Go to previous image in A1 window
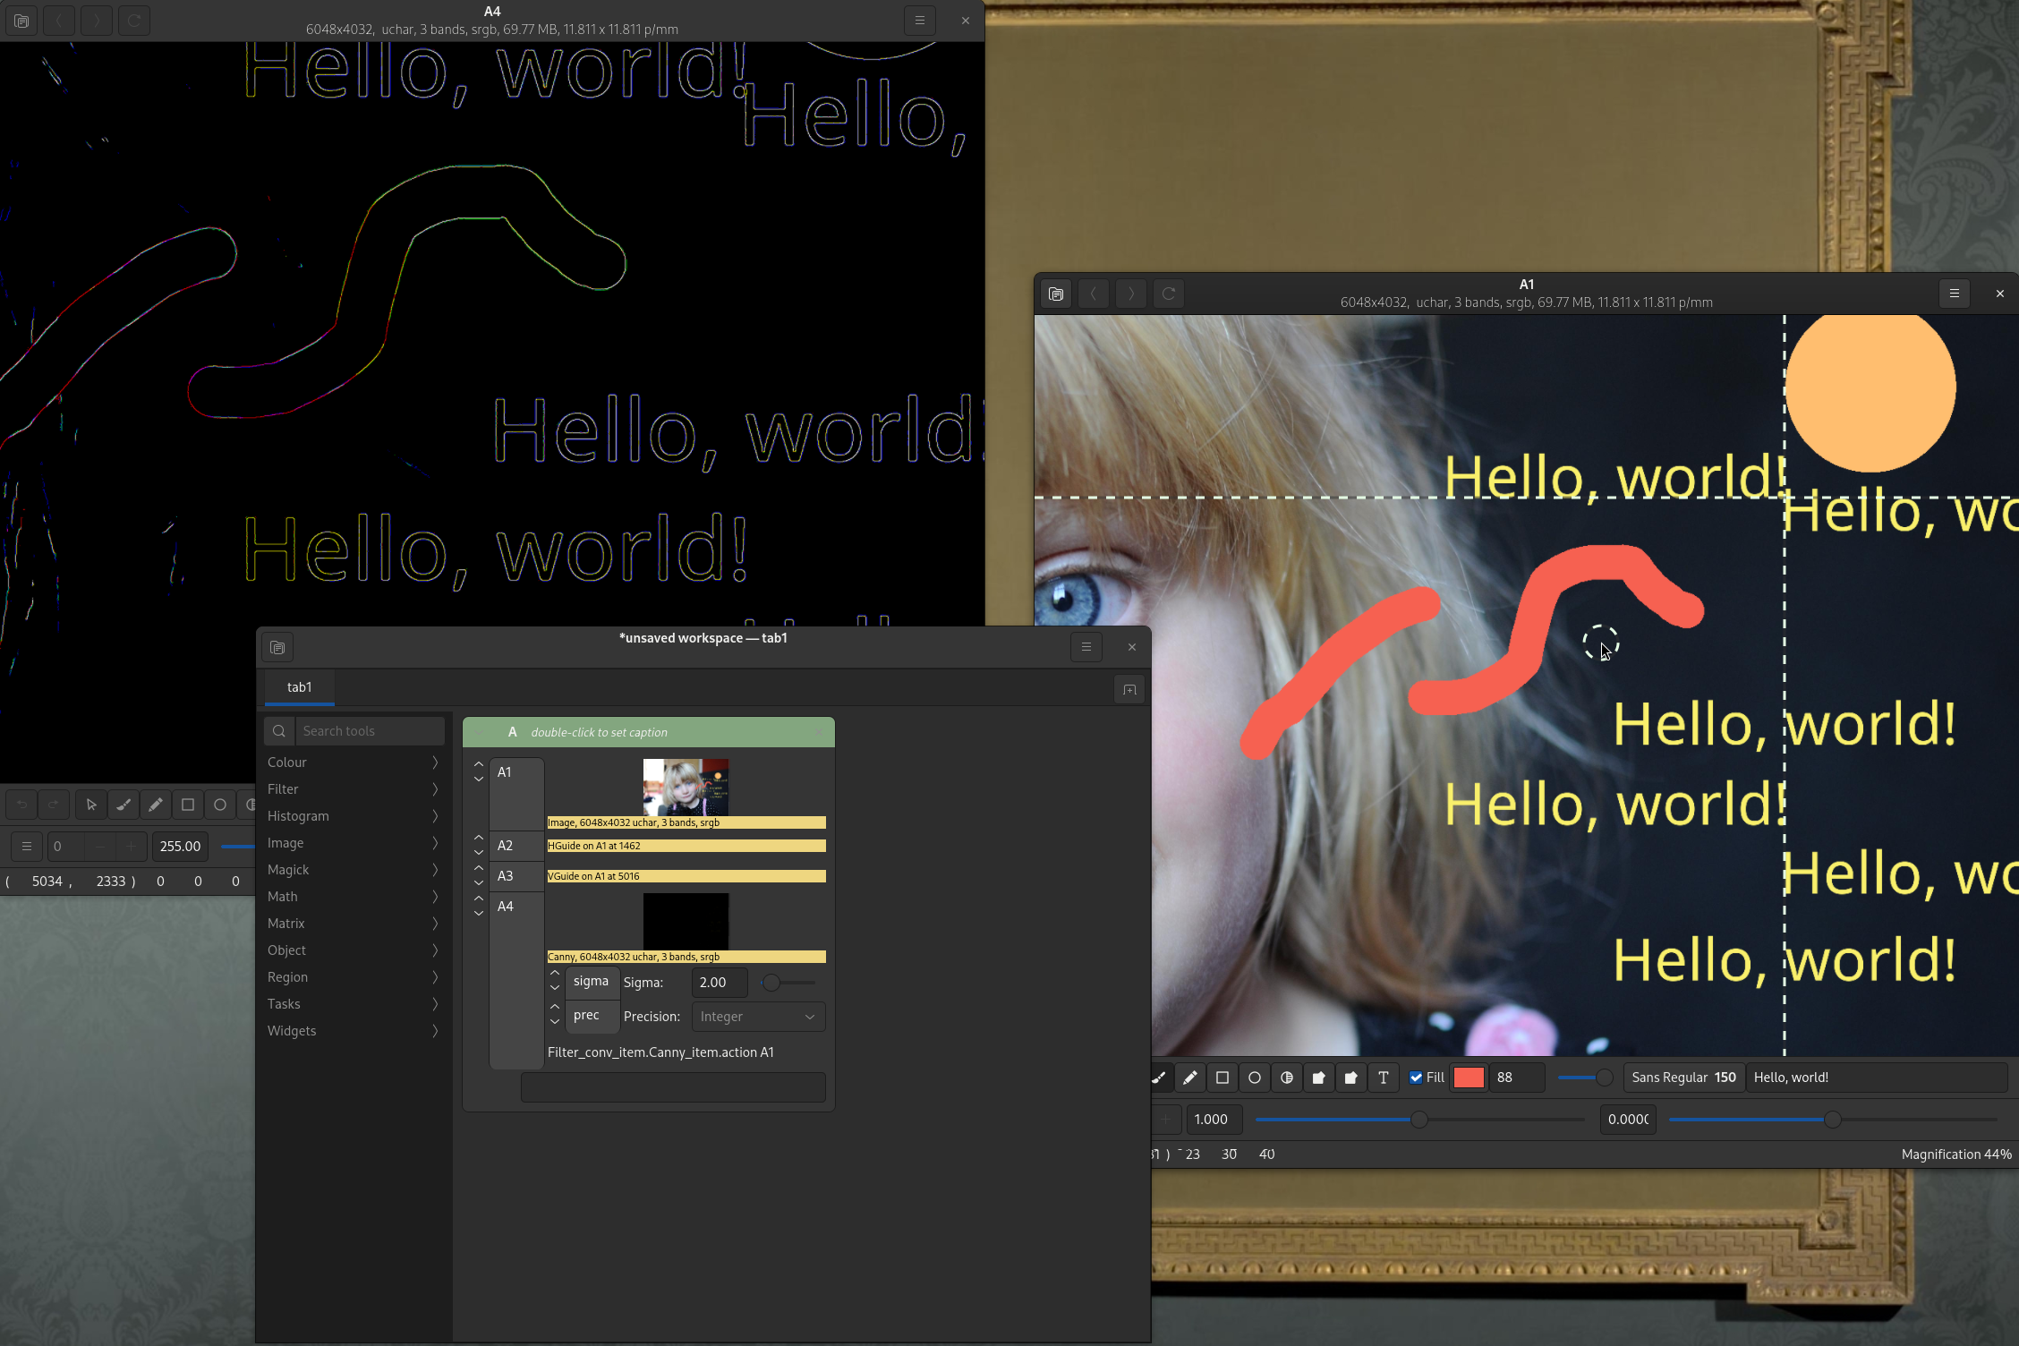The image size is (2019, 1346). tap(1094, 294)
